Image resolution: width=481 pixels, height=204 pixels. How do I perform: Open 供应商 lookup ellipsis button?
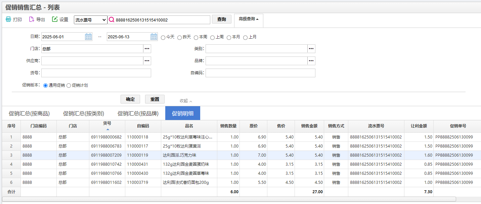click(x=147, y=61)
